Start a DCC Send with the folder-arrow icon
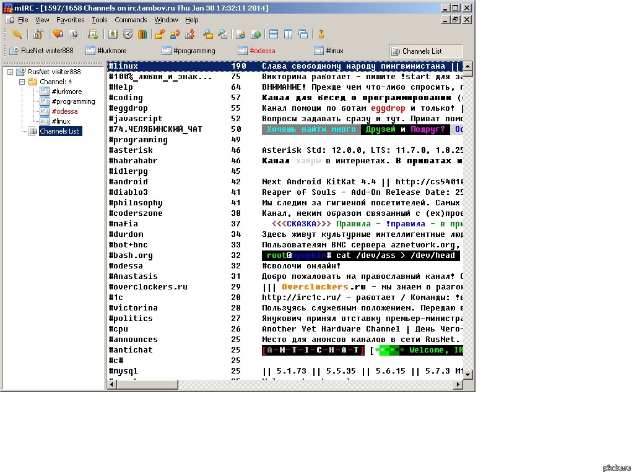 click(160, 34)
